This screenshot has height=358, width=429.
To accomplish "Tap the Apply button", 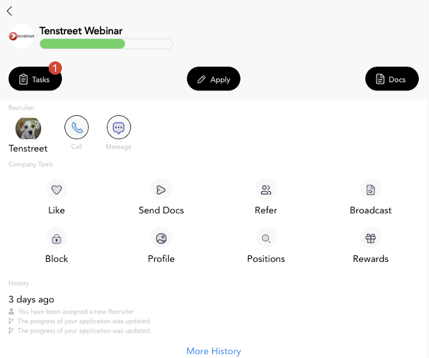I will click(213, 79).
